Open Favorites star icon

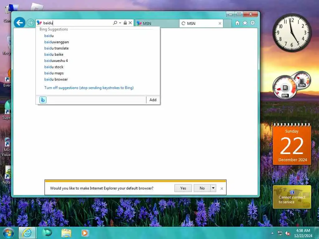click(x=245, y=23)
